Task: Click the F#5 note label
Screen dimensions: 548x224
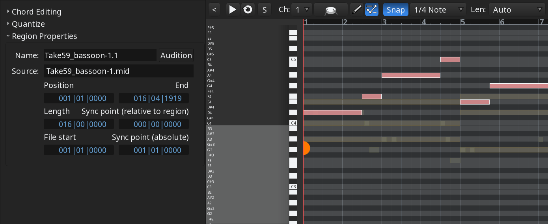Action: pyautogui.click(x=211, y=28)
